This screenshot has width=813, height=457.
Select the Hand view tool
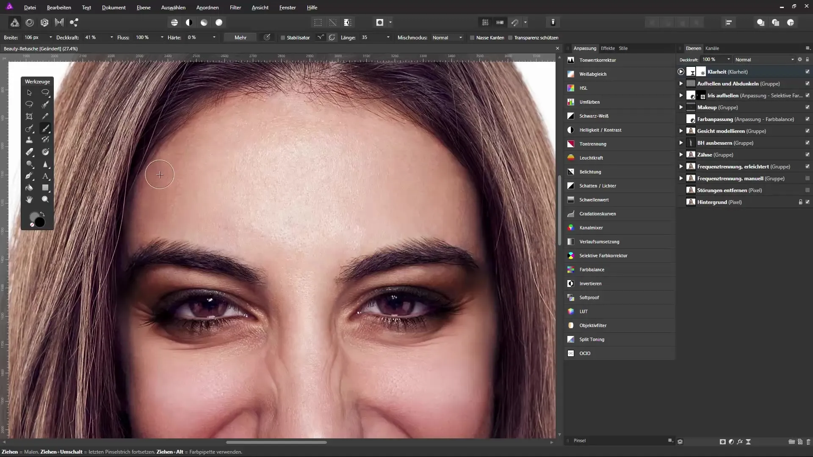29,199
